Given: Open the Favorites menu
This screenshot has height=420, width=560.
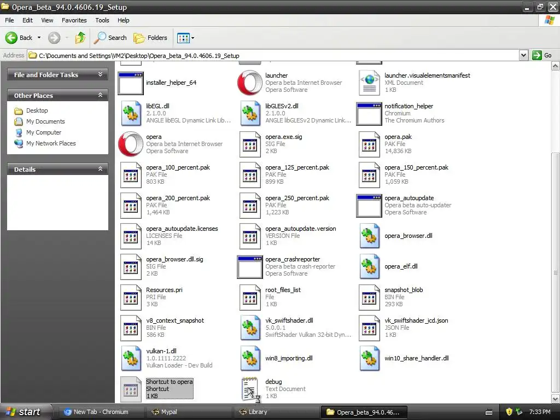Looking at the screenshot, I should tap(74, 20).
